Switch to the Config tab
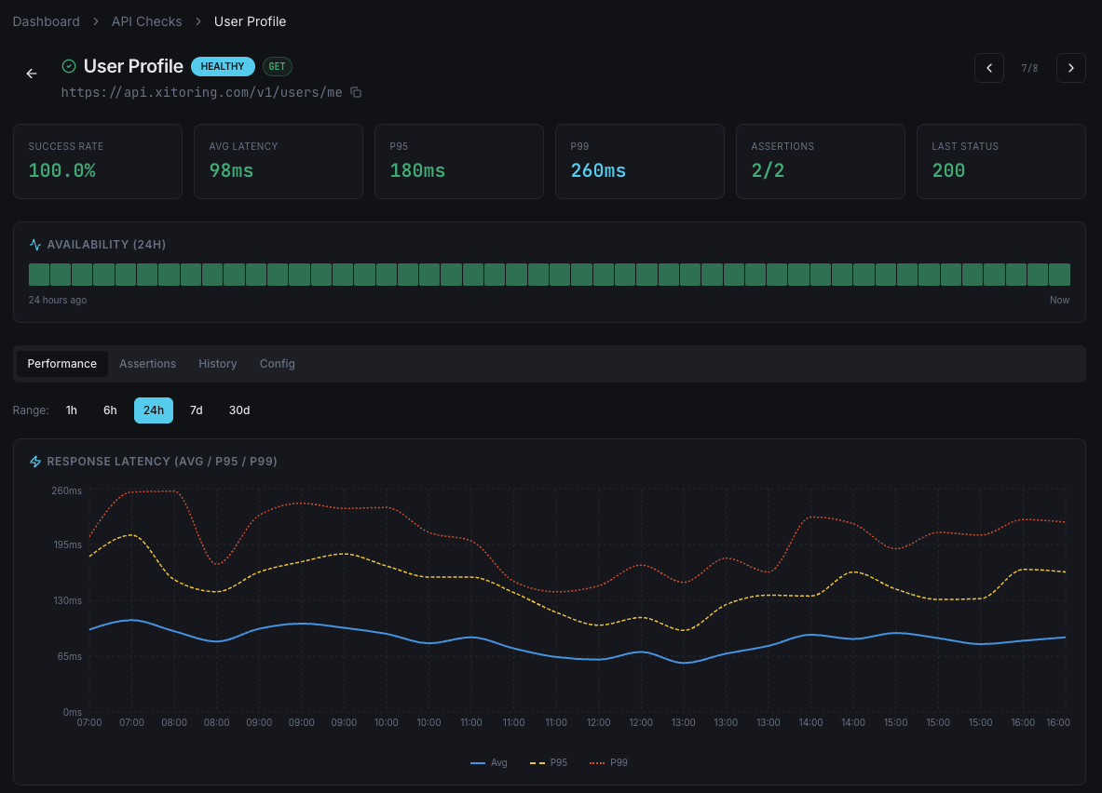This screenshot has height=793, width=1102. [277, 363]
